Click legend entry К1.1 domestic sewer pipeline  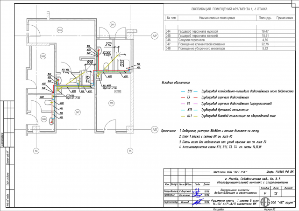tap(228, 116)
